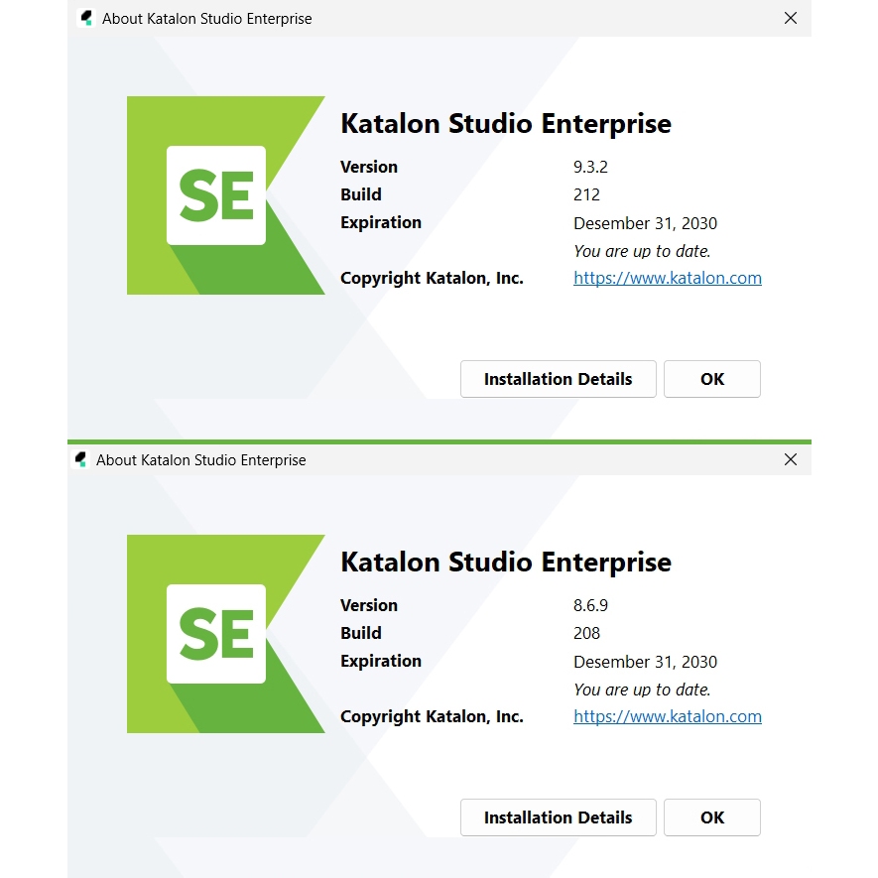Click the SE logo beside version 8.6.9
The width and height of the screenshot is (878, 878).
(216, 634)
